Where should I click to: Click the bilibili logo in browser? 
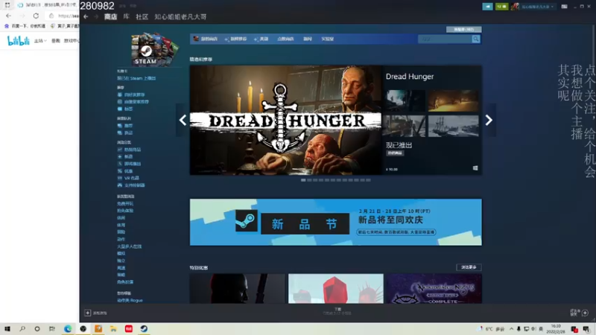(18, 41)
